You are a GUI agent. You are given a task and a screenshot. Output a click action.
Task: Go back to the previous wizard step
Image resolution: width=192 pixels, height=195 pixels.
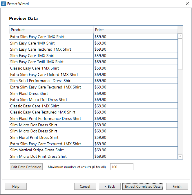[x=110, y=187]
